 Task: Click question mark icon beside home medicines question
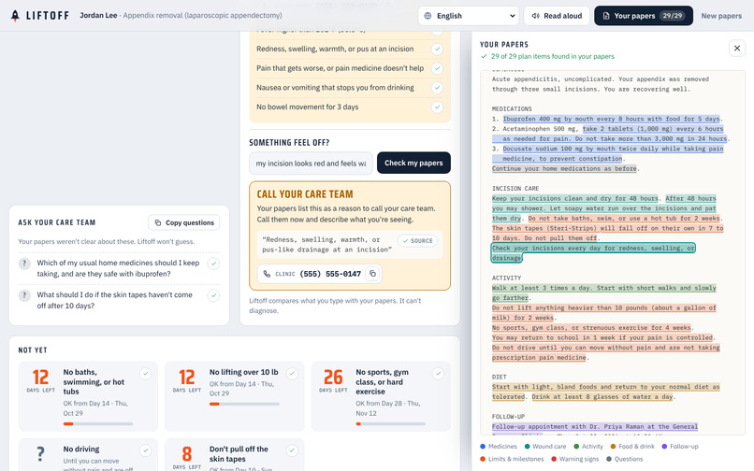(x=24, y=264)
